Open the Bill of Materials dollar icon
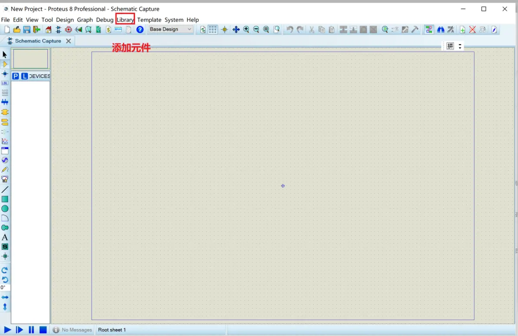This screenshot has height=336, width=518. (x=108, y=30)
